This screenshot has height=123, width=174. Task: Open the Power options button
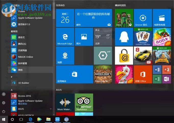(x=4, y=111)
